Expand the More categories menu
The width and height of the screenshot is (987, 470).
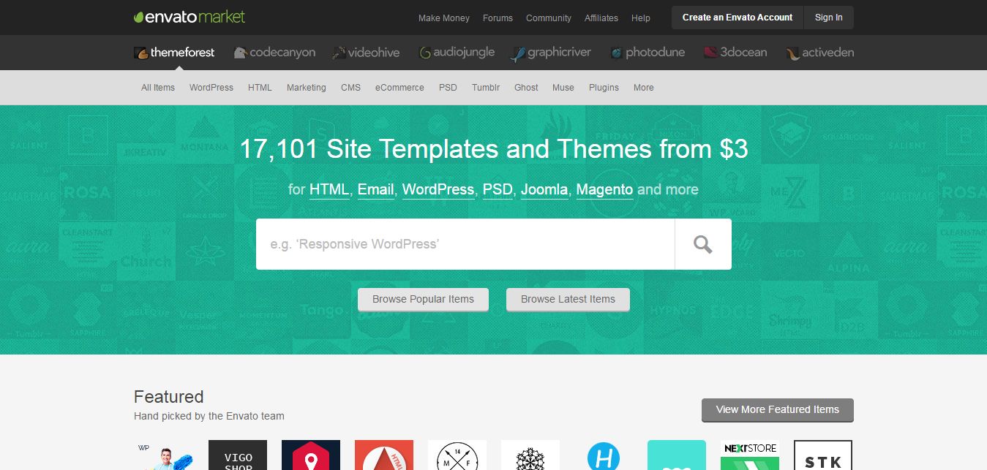(x=644, y=87)
